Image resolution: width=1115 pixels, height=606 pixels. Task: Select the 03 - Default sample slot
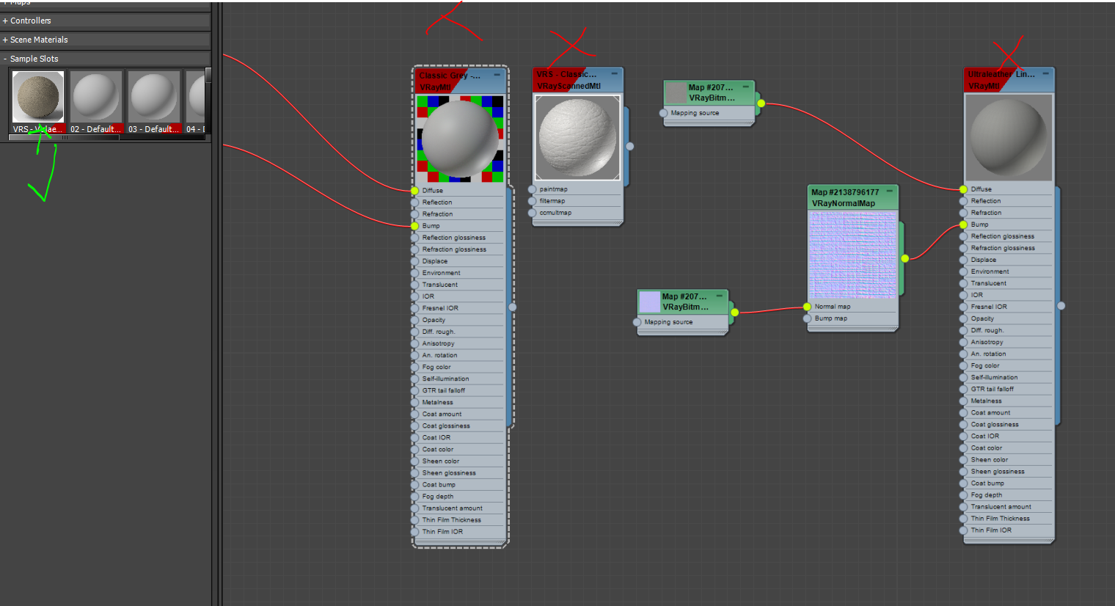coord(153,96)
